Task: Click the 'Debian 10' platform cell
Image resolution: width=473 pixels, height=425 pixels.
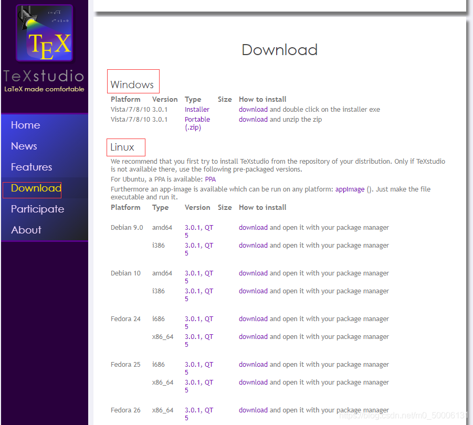Action: (125, 273)
